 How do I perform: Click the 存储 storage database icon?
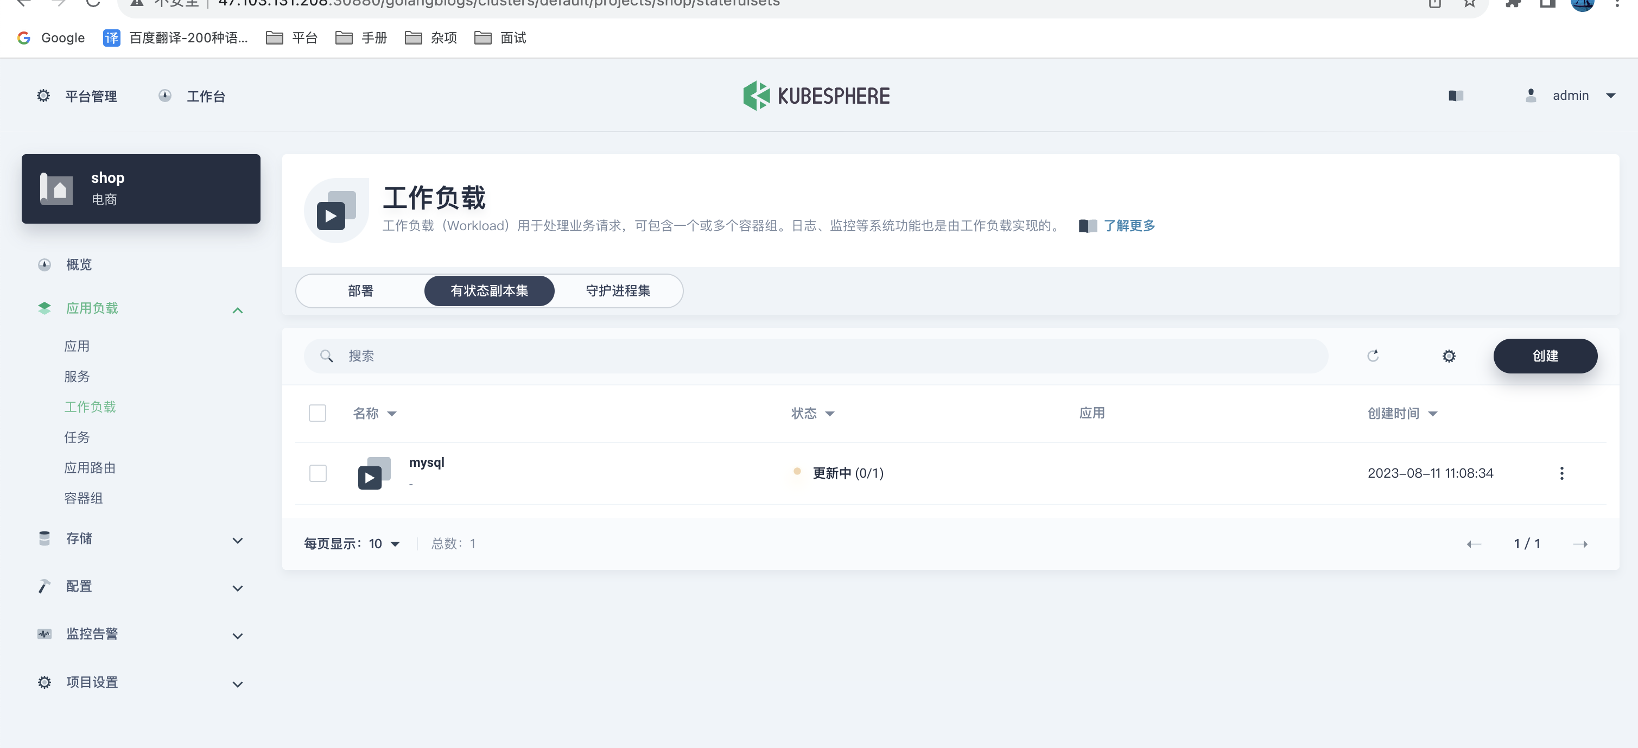point(45,538)
